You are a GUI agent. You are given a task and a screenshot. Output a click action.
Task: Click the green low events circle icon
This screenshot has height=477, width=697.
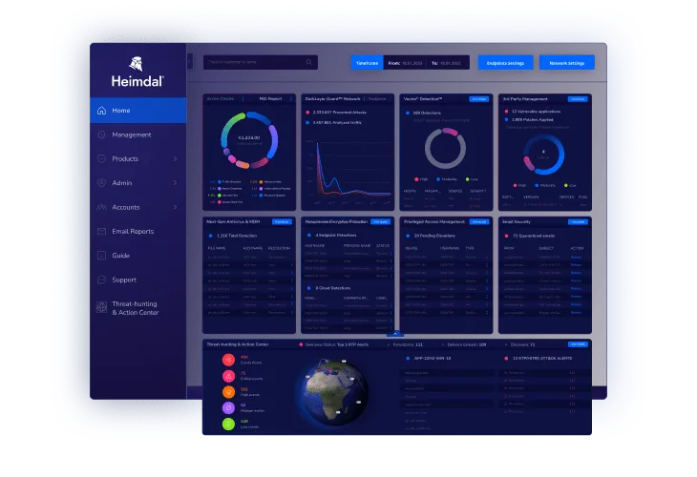[228, 425]
